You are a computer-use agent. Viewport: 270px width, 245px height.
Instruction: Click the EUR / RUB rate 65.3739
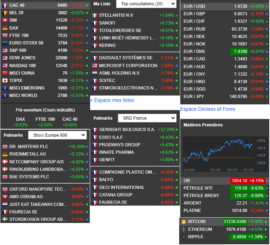pyautogui.click(x=239, y=29)
